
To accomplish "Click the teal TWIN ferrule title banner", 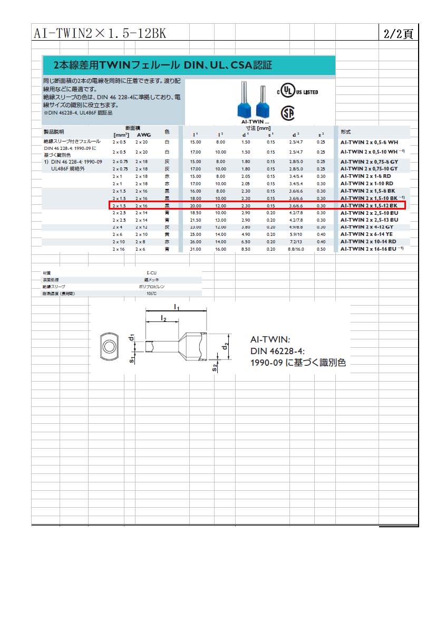I will tap(188, 65).
